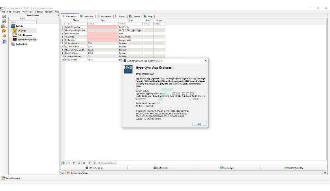Click the Save As icon below Save

[x=4, y=21]
